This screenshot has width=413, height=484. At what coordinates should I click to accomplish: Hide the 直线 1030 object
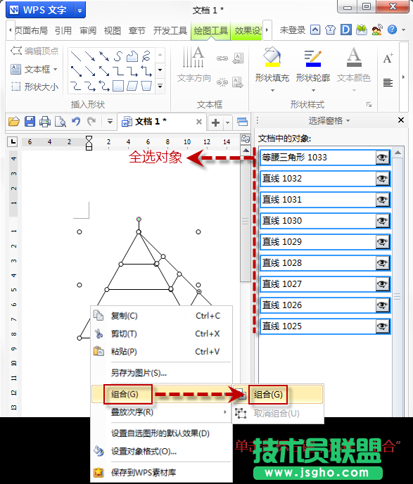(382, 221)
